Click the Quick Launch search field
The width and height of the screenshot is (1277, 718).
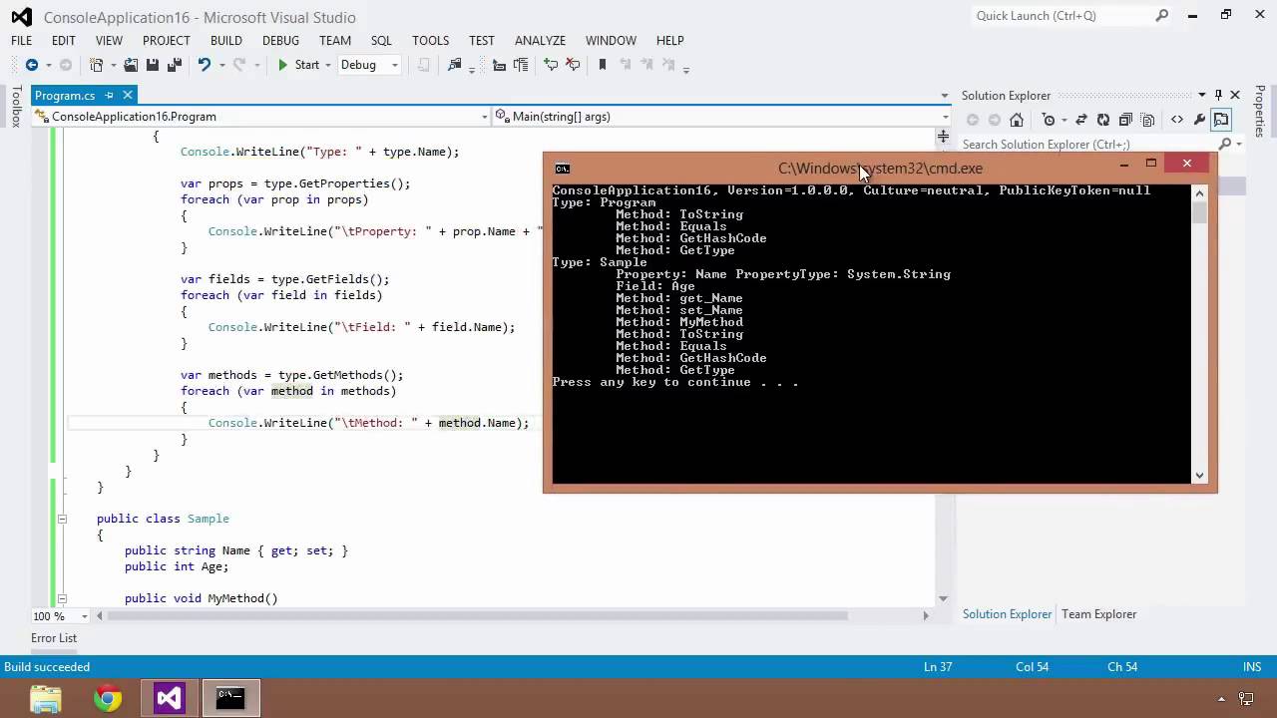1072,16
